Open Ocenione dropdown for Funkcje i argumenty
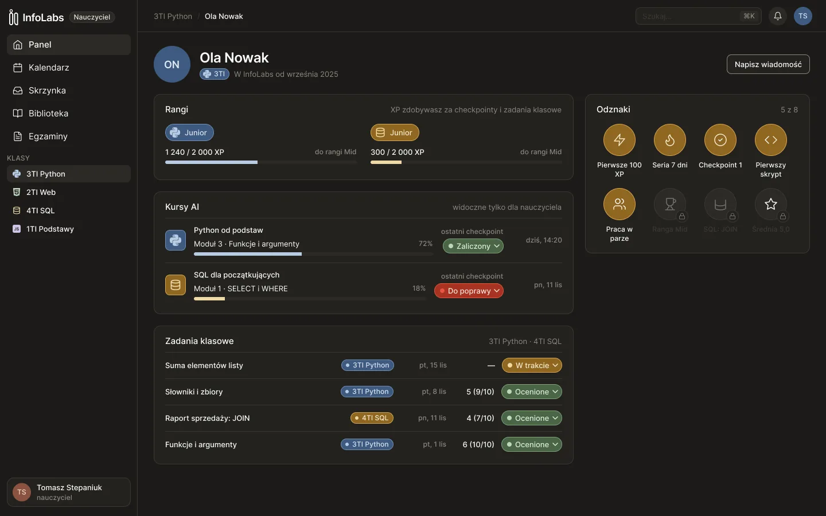 [532, 444]
